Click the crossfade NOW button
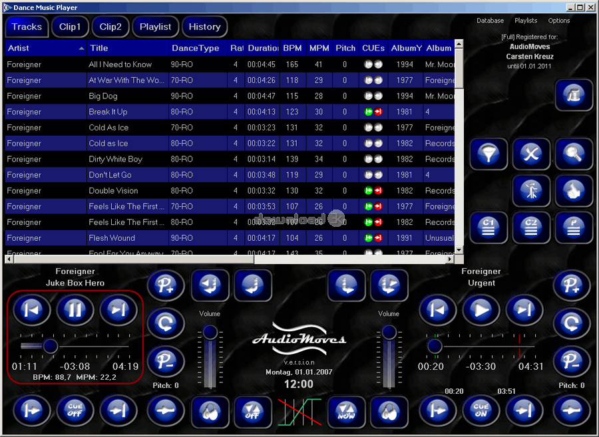 (x=346, y=412)
